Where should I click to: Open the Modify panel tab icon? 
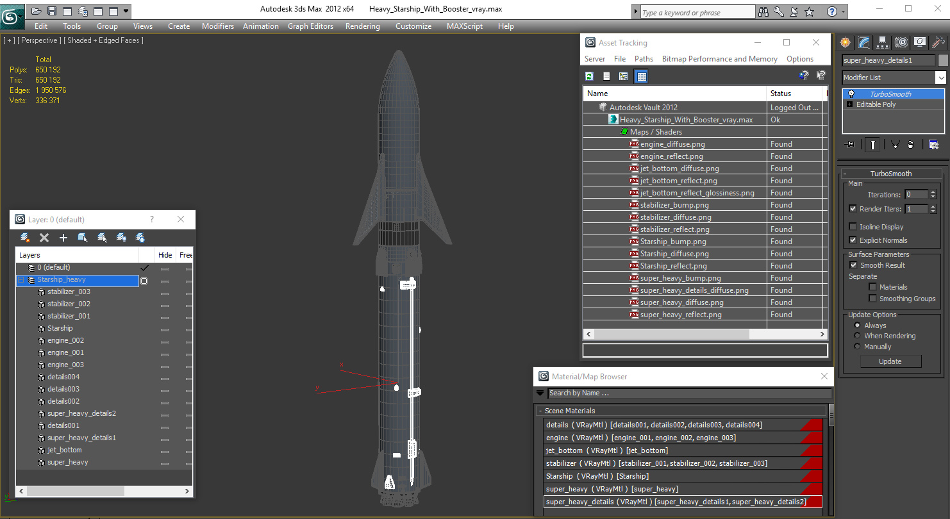[864, 42]
